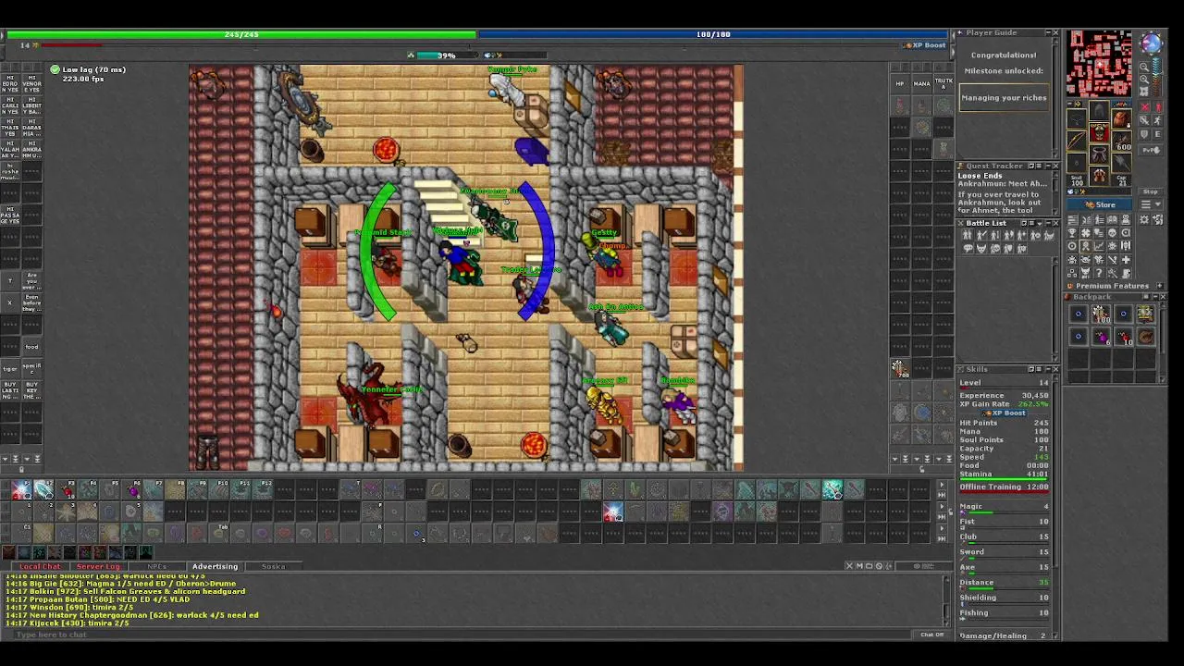This screenshot has width=1184, height=666.
Task: Click the bow weapon slot
Action: coord(1077,141)
